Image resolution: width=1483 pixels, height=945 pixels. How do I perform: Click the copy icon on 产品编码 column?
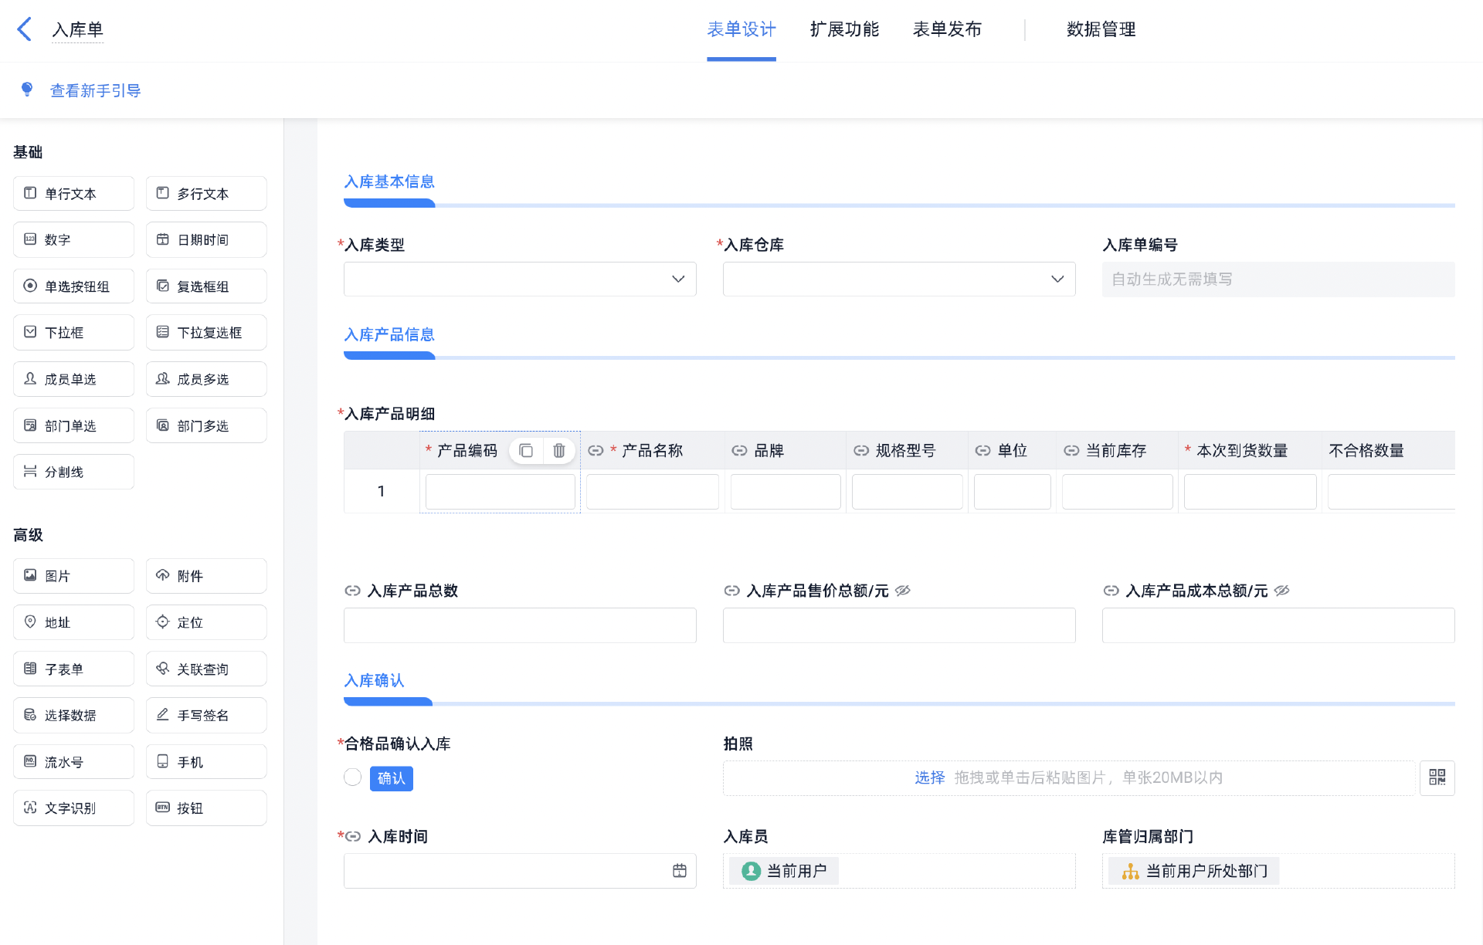pyautogui.click(x=526, y=451)
